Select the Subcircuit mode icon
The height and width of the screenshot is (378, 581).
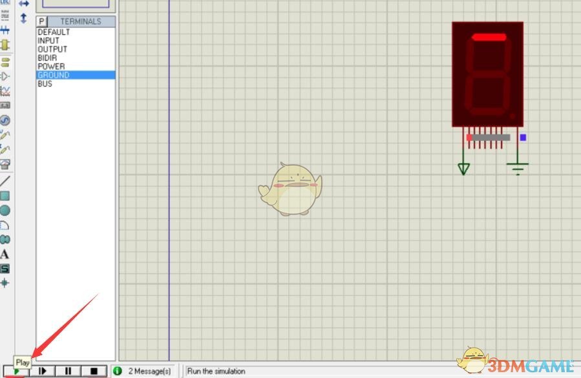pos(5,45)
